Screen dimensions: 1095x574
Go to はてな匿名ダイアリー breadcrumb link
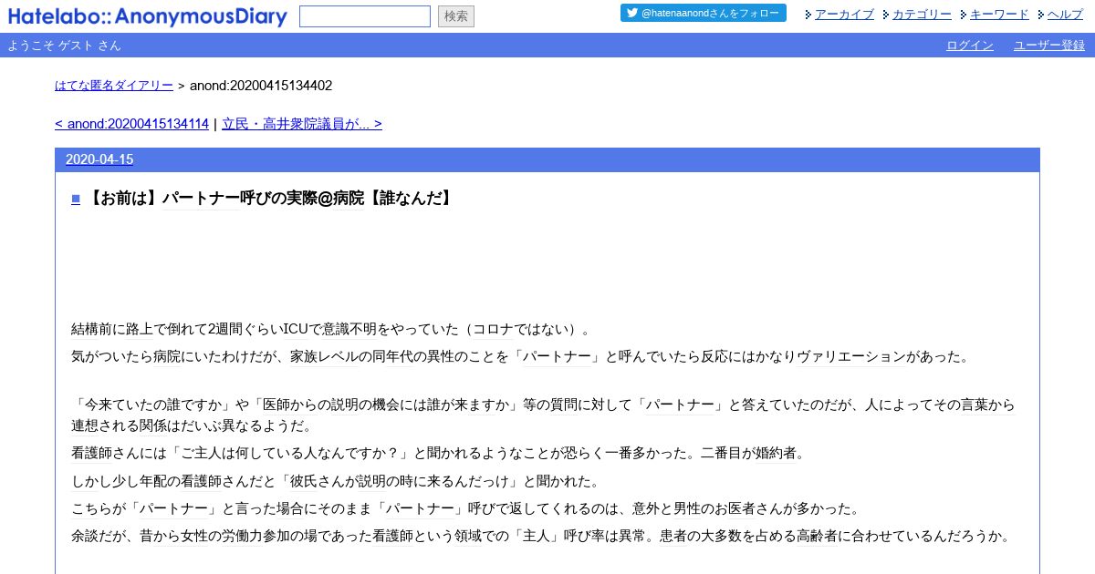coord(114,86)
